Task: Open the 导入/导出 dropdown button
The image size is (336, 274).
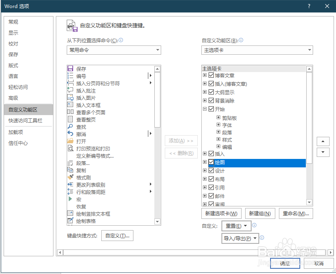Action: [240, 238]
